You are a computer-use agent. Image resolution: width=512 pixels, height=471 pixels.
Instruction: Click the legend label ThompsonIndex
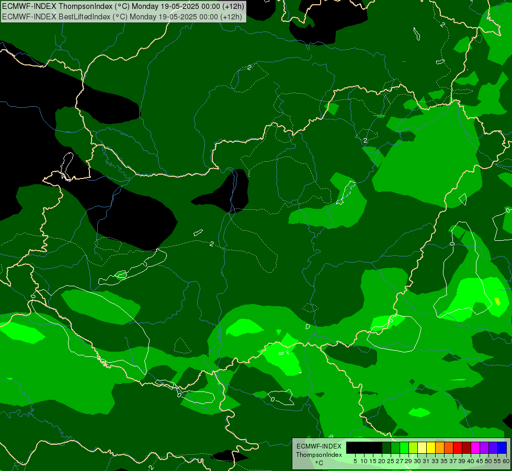click(x=319, y=455)
